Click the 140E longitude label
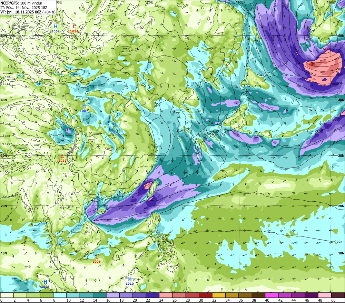This screenshot has height=303, width=345. click(x=240, y=2)
